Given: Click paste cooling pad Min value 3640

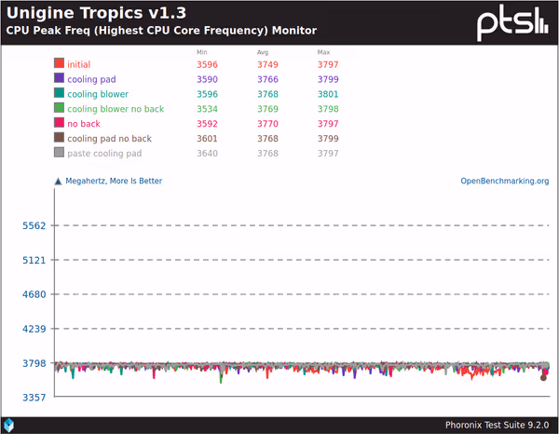Looking at the screenshot, I should pos(207,154).
